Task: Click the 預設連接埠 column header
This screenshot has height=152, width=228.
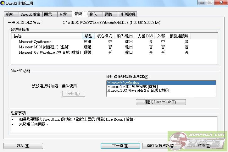Action: click(x=179, y=36)
